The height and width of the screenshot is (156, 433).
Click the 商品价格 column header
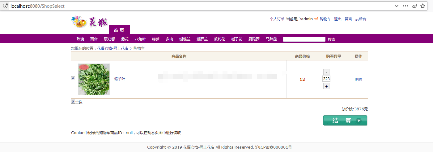point(302,56)
